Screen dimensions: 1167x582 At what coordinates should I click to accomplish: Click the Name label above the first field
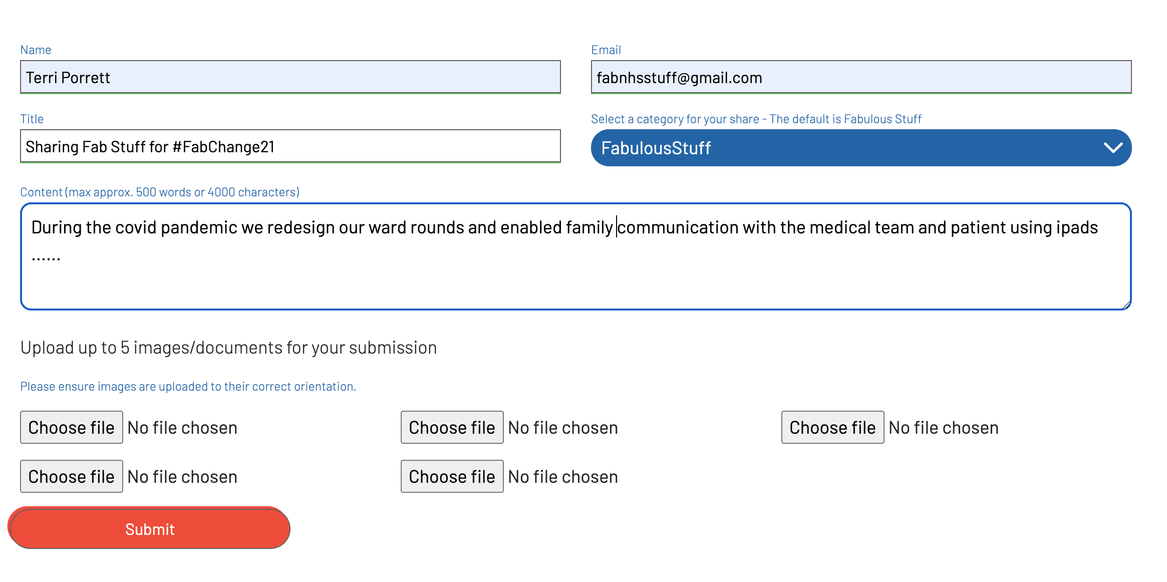pos(36,50)
